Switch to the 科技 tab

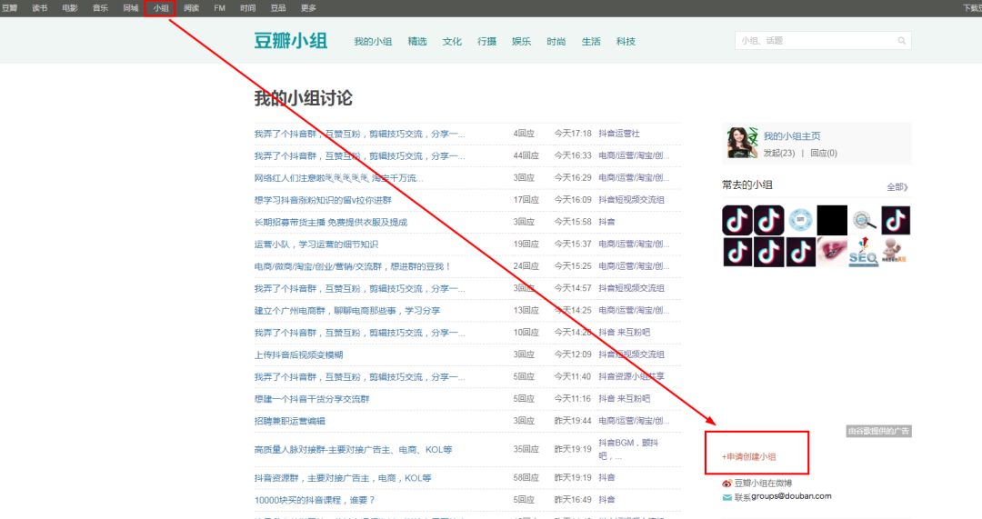(626, 41)
